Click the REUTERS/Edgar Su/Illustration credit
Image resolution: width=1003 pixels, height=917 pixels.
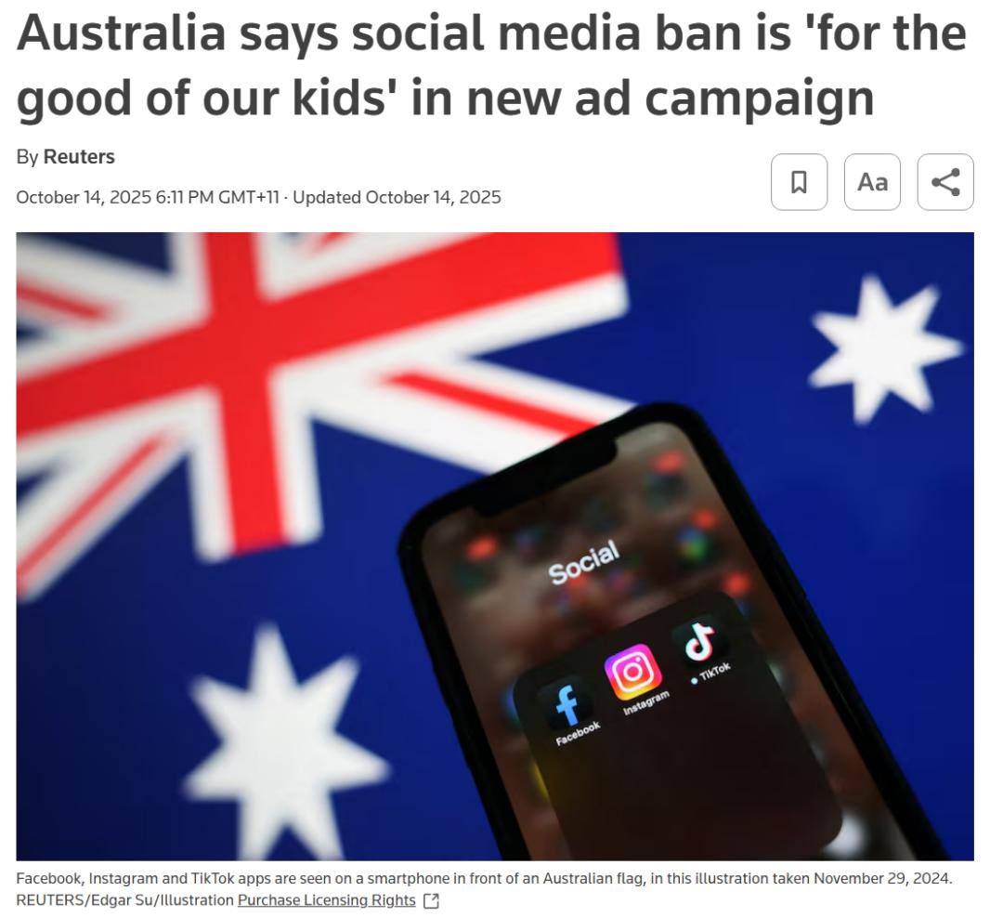124,900
